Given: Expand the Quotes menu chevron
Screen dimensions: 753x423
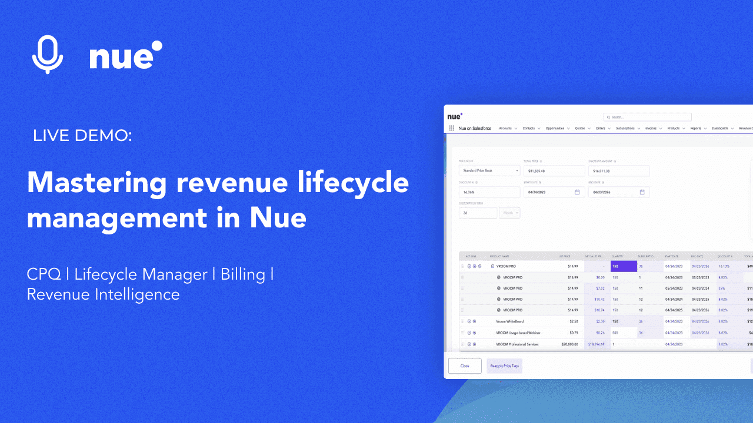Looking at the screenshot, I should [x=589, y=129].
